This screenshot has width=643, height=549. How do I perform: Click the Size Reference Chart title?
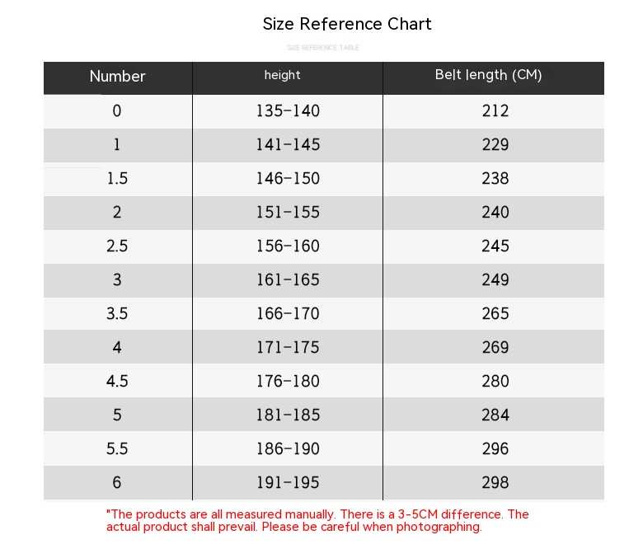click(346, 24)
